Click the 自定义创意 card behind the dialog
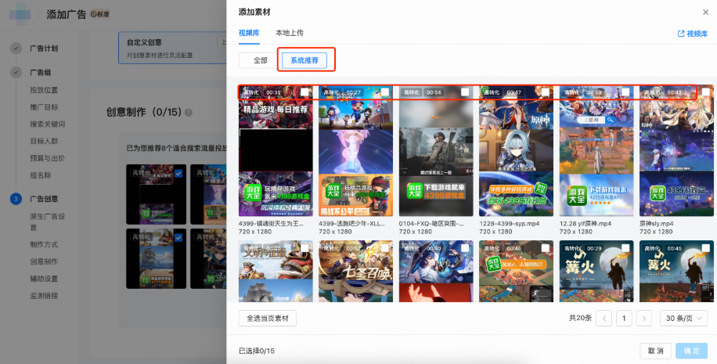This screenshot has width=717, height=364. click(172, 49)
